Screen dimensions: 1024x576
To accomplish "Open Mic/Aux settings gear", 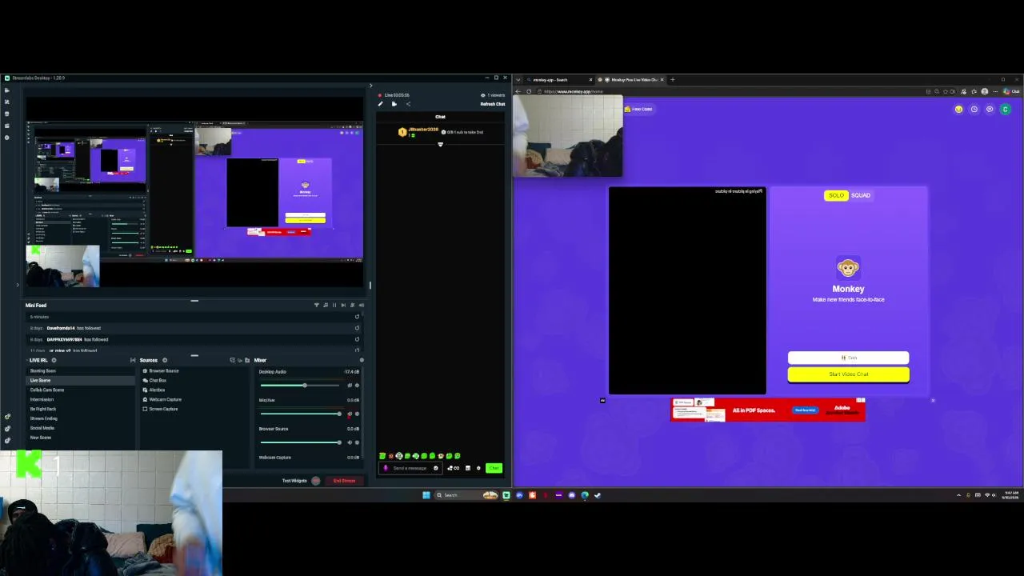I will coord(357,414).
